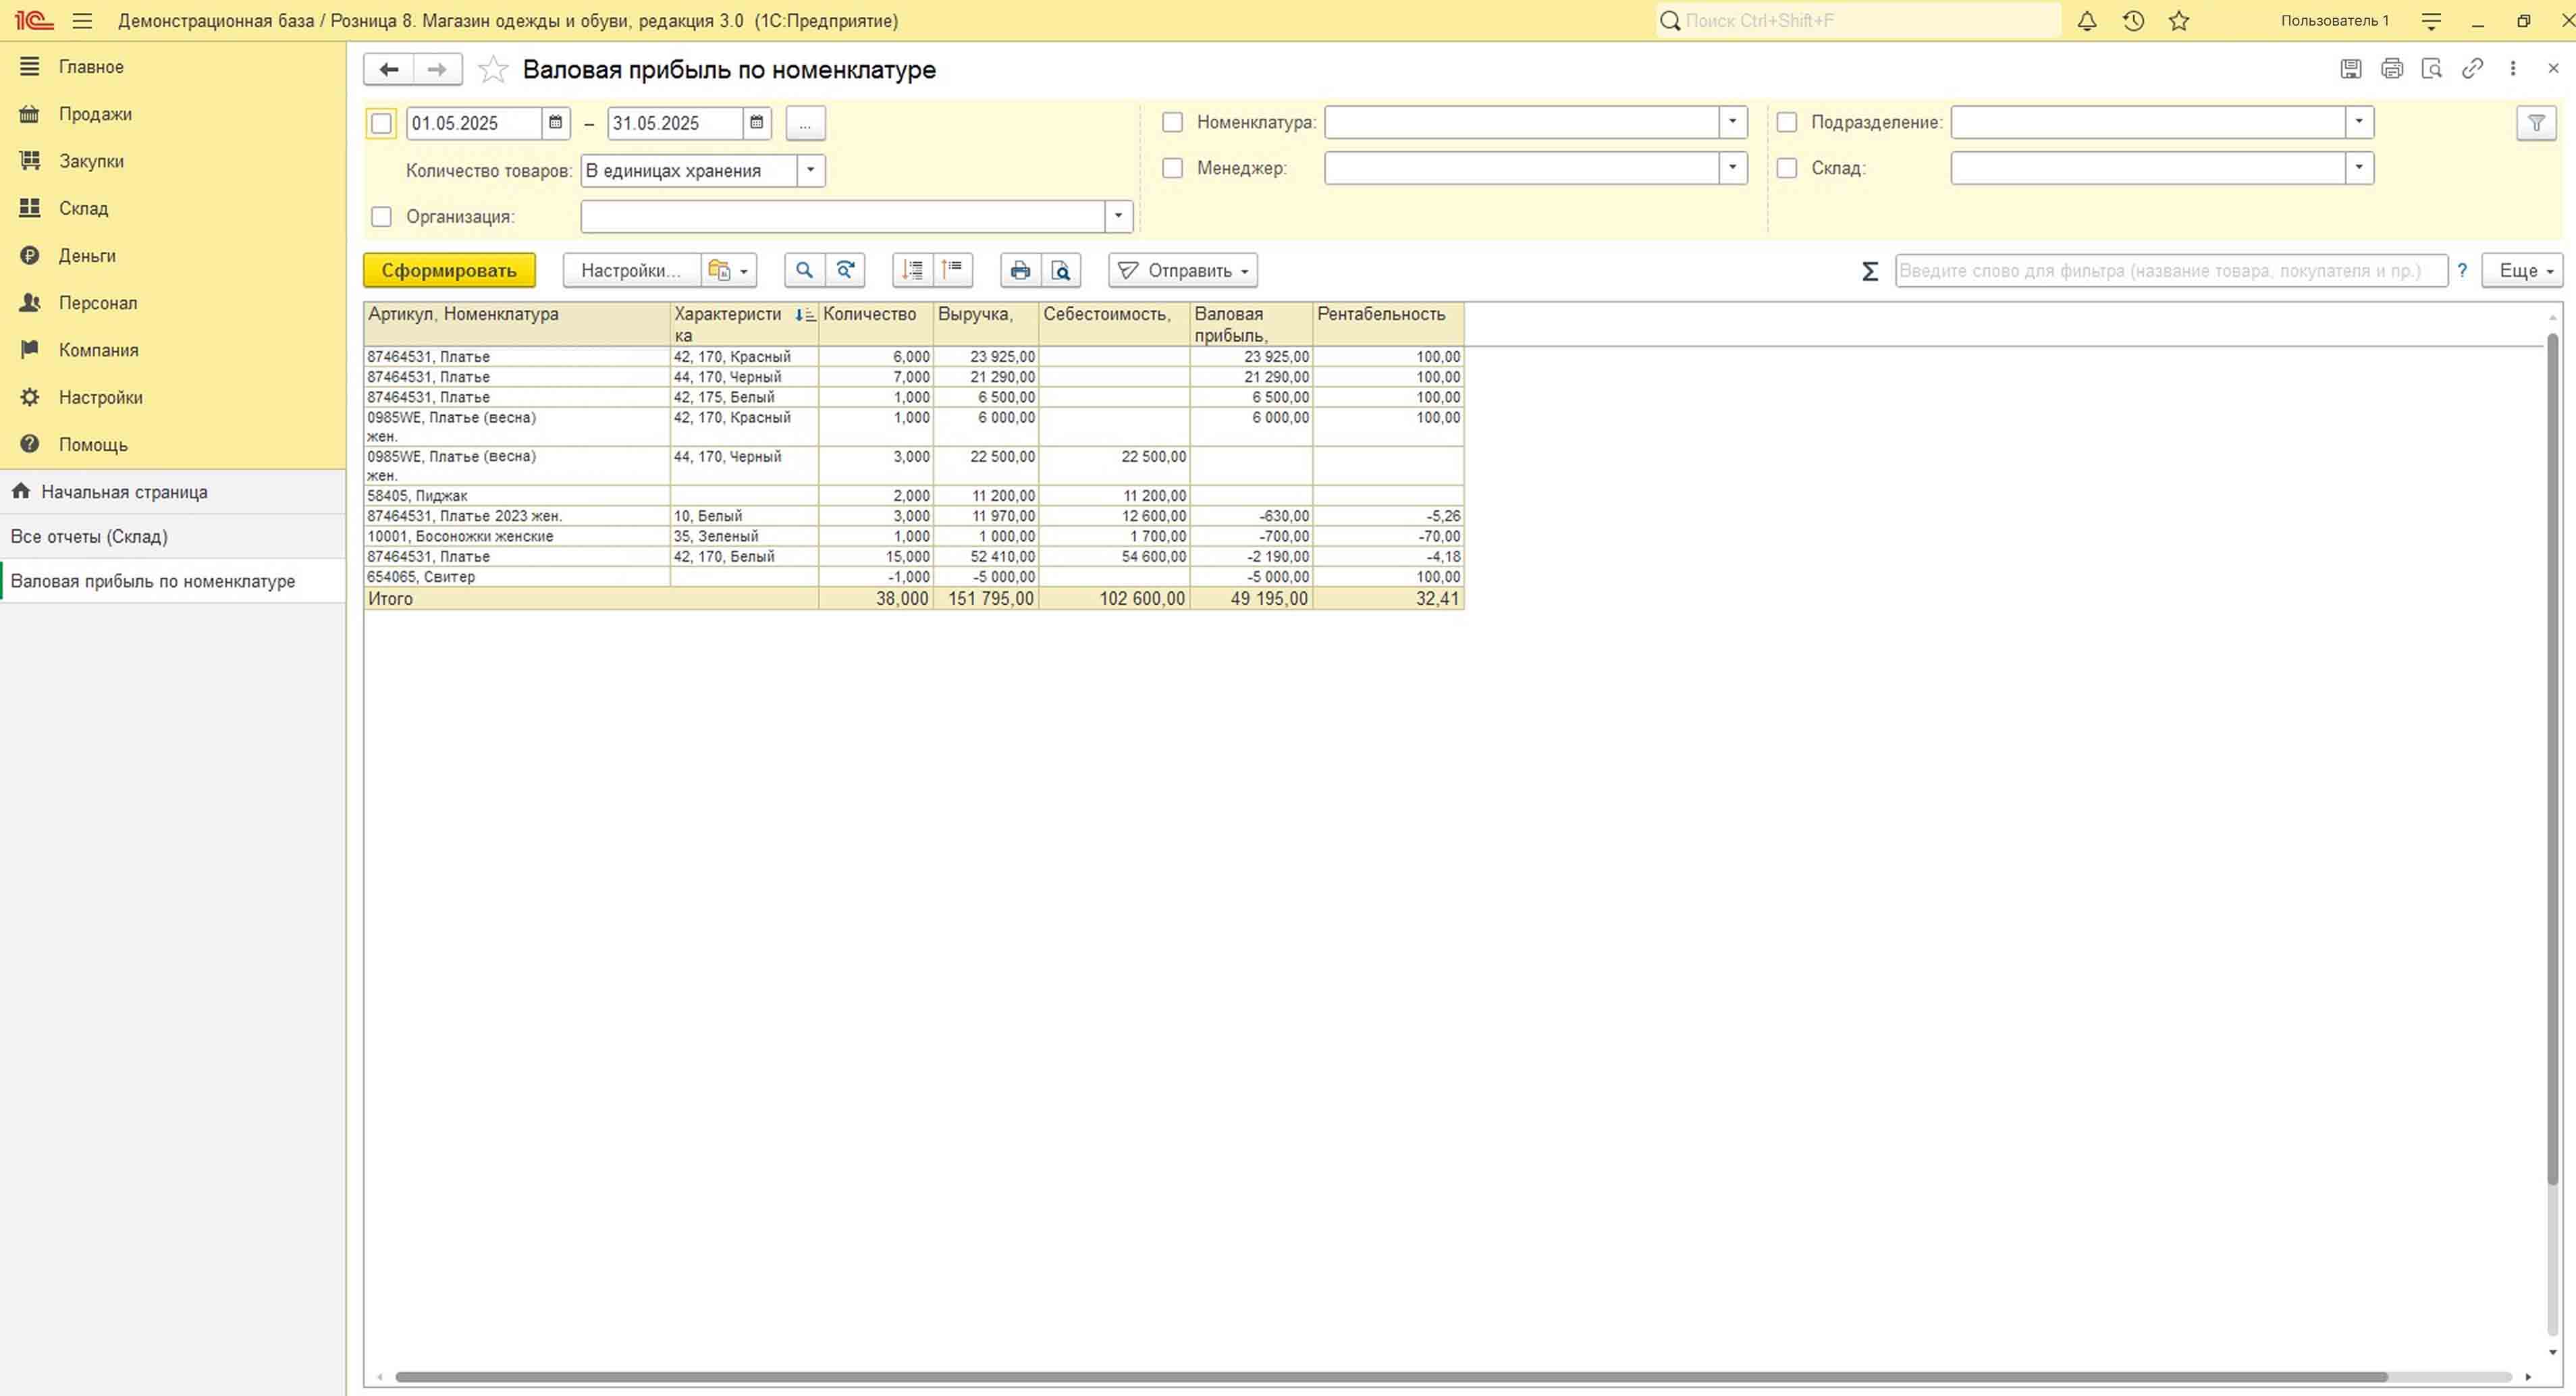This screenshot has width=2576, height=1396.
Task: Enable Склад filter checkbox
Action: click(1786, 168)
